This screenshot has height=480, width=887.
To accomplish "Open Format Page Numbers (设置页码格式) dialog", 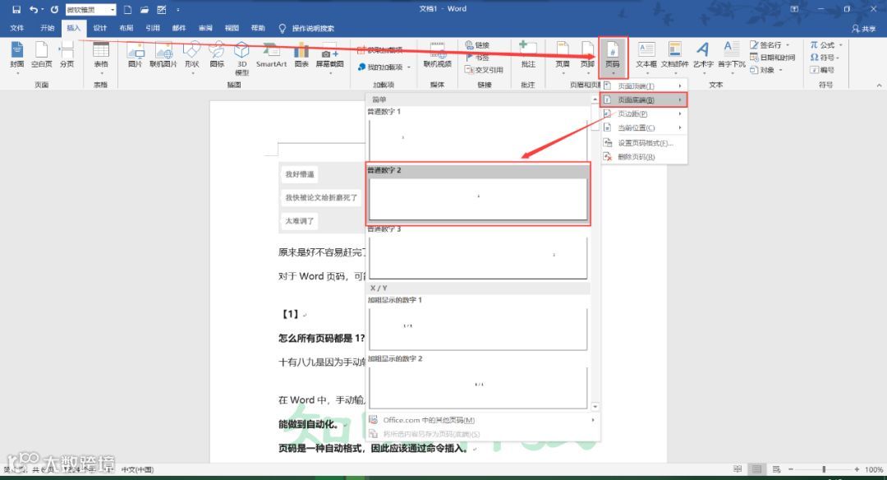I will pos(644,143).
